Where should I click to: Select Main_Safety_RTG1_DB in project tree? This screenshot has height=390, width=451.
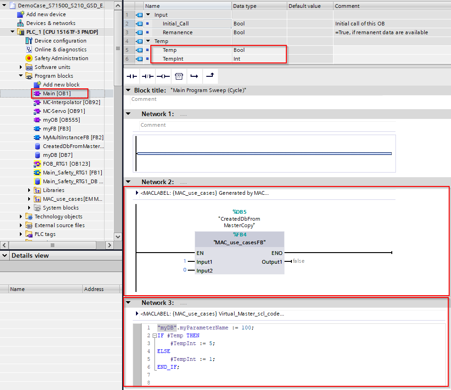[x=73, y=181]
